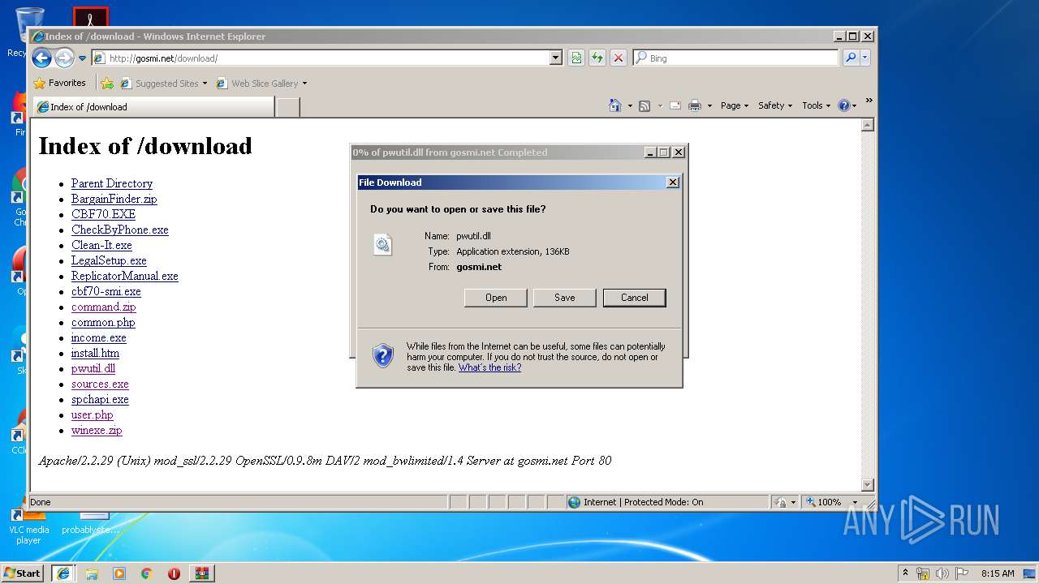Image resolution: width=1039 pixels, height=584 pixels.
Task: Click the RSS Feeds icon
Action: [x=645, y=105]
